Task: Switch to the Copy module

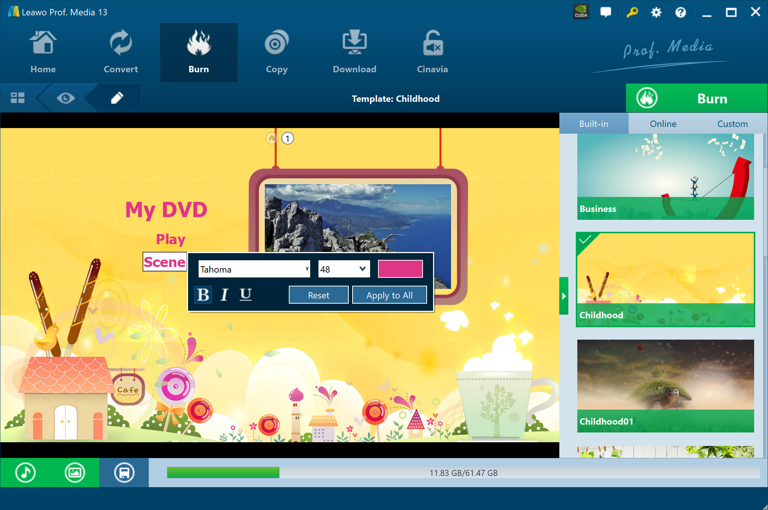Action: [x=276, y=53]
